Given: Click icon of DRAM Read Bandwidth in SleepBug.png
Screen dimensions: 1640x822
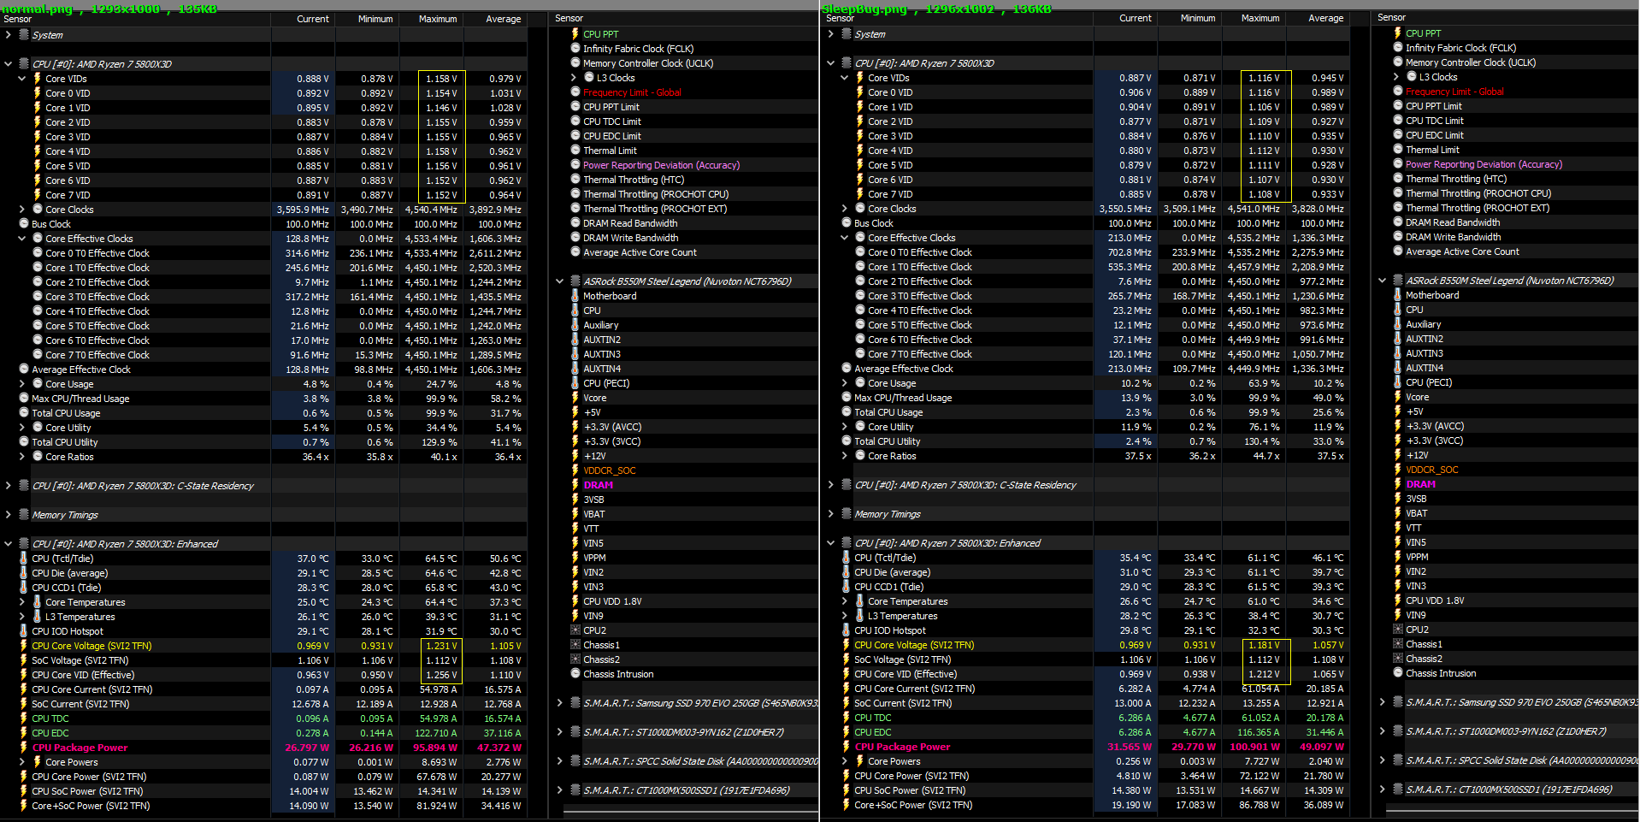Looking at the screenshot, I should coord(1398,222).
